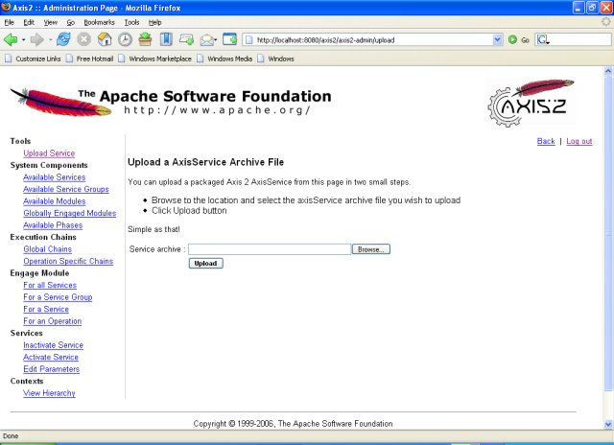Click the page scrollbar down arrow
Screen dimensions: 614x445
[x=608, y=424]
